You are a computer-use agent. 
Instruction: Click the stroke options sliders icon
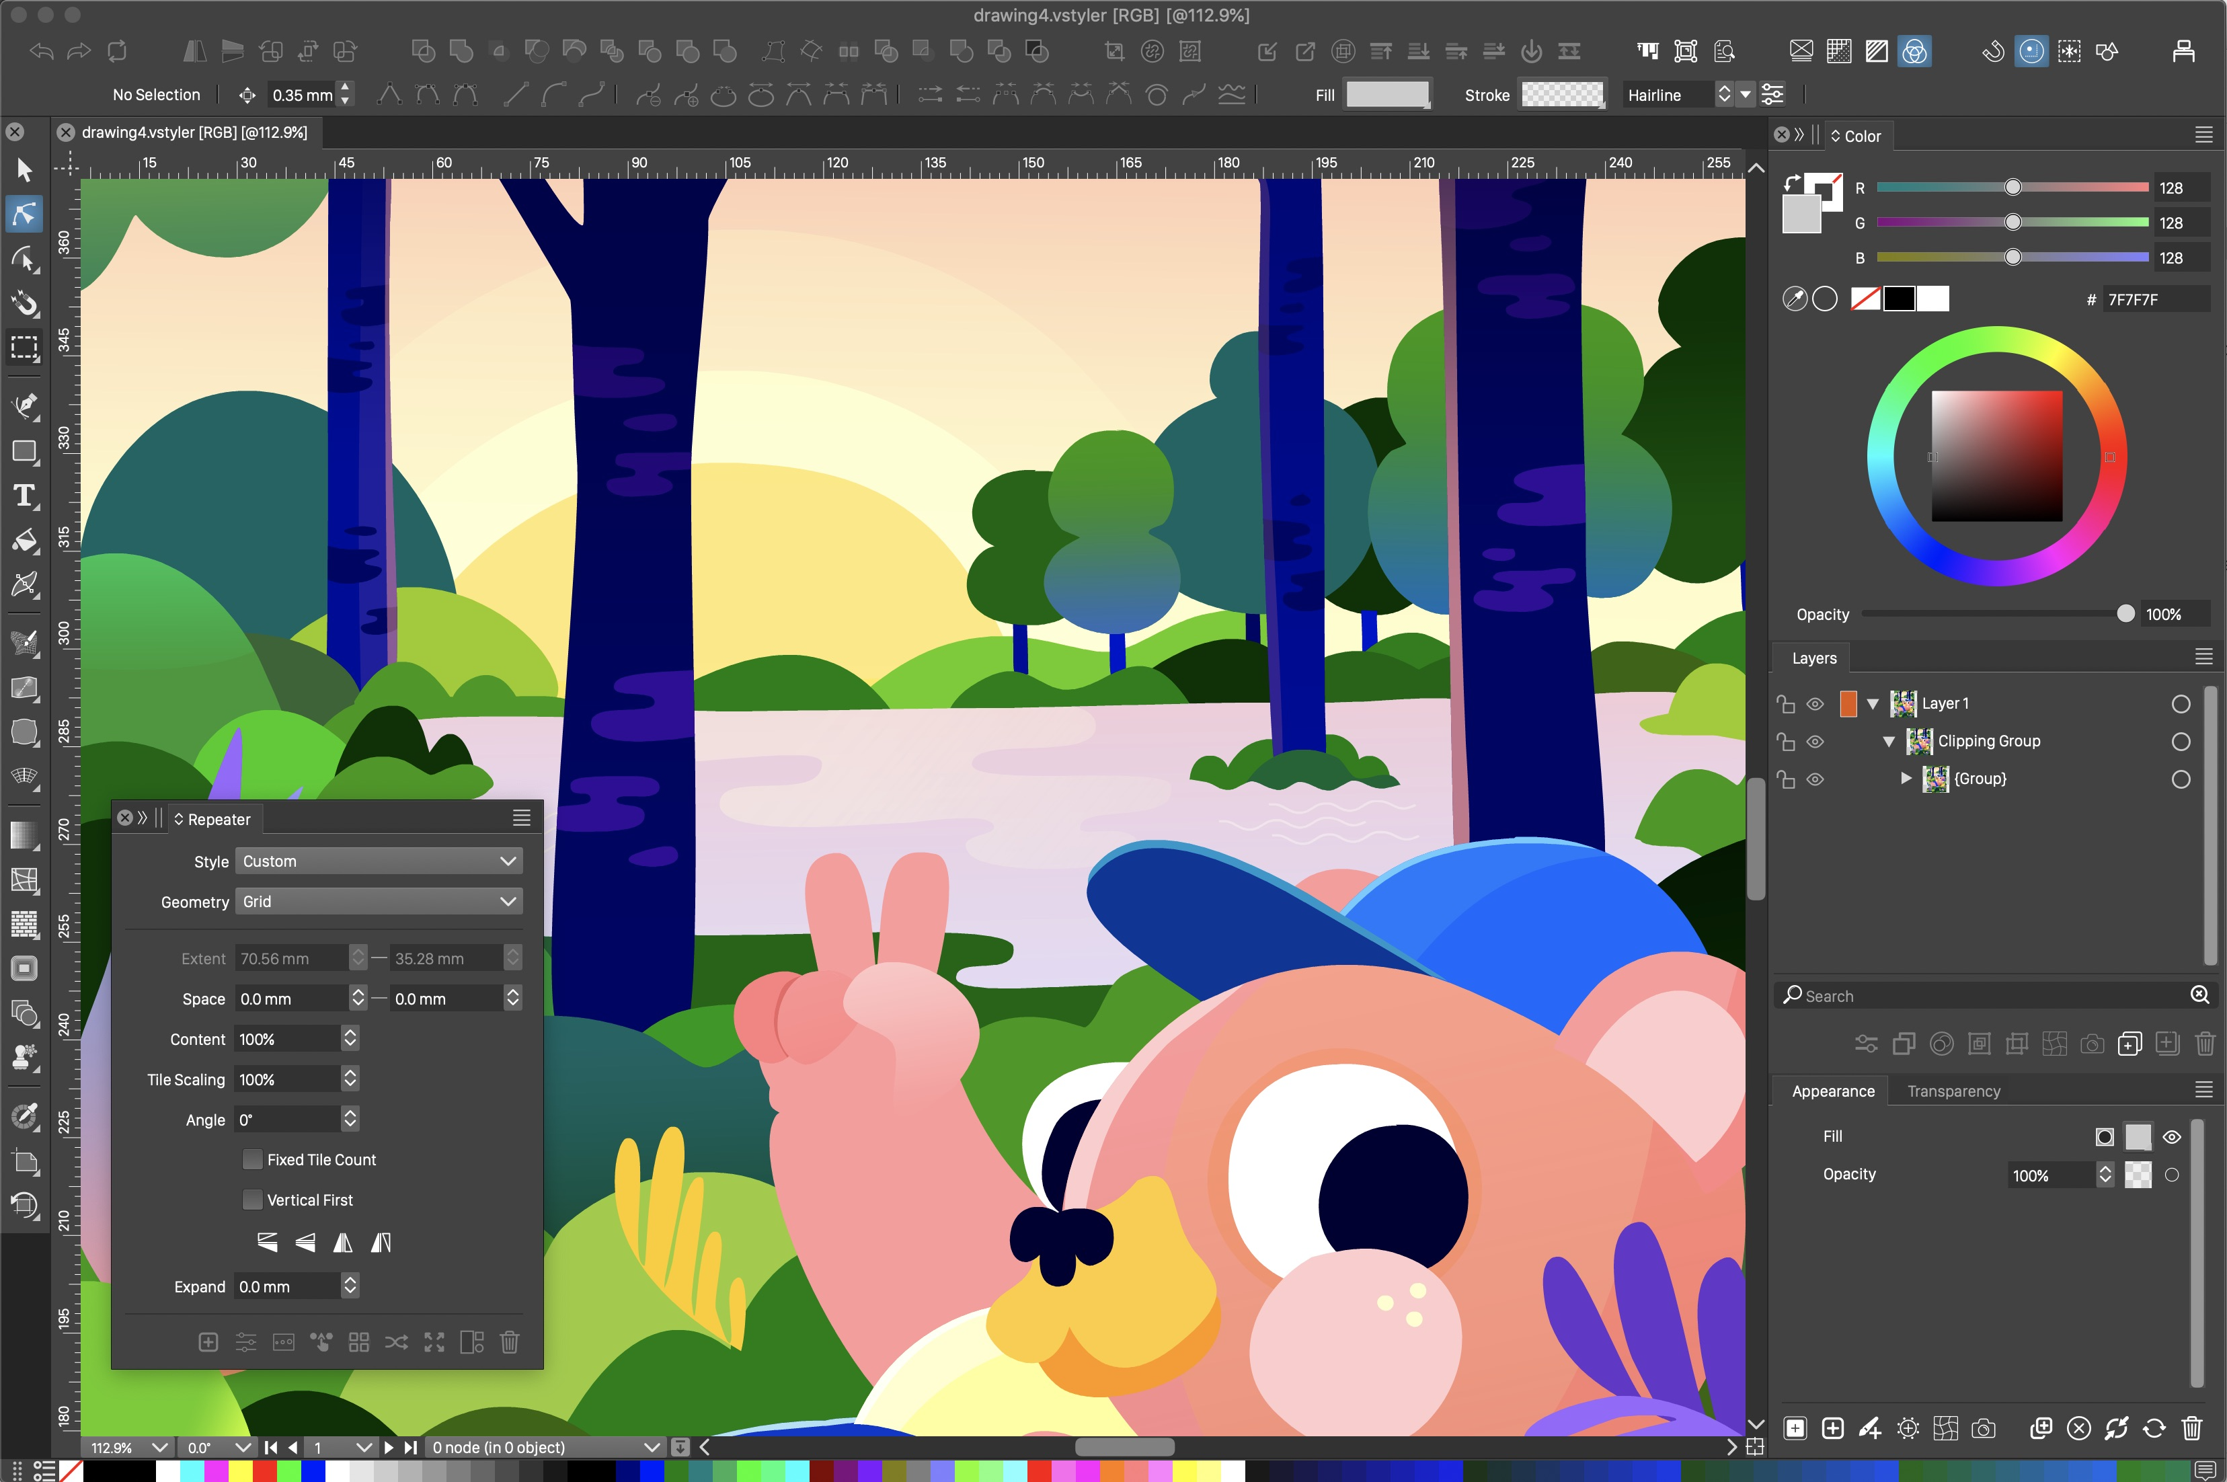(x=1772, y=95)
